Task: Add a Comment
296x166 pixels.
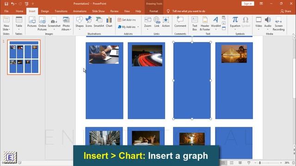Action: 180,22
